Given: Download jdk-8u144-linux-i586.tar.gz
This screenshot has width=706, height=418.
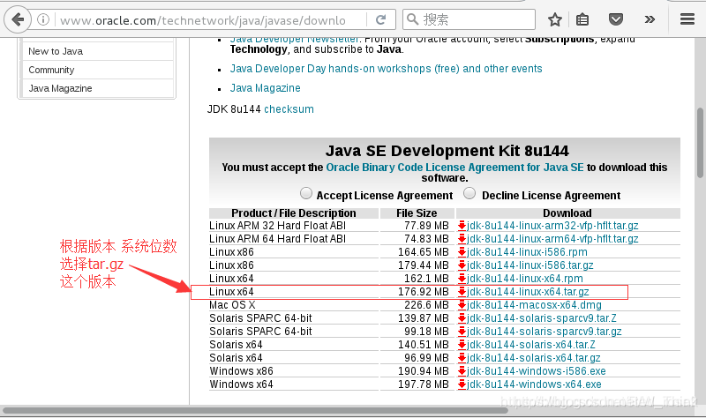Looking at the screenshot, I should click(x=530, y=265).
